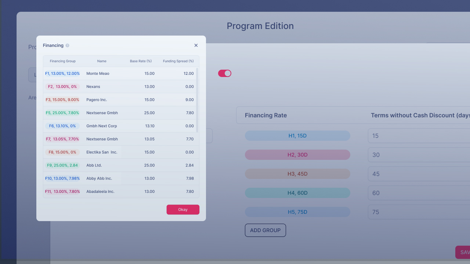The width and height of the screenshot is (470, 264).
Task: Select the H1, 15D financing rate pill
Action: tap(297, 136)
